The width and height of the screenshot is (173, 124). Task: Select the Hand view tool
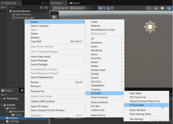click(54, 17)
